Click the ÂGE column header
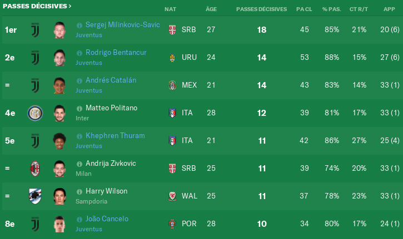This screenshot has height=239, width=403. tap(211, 9)
